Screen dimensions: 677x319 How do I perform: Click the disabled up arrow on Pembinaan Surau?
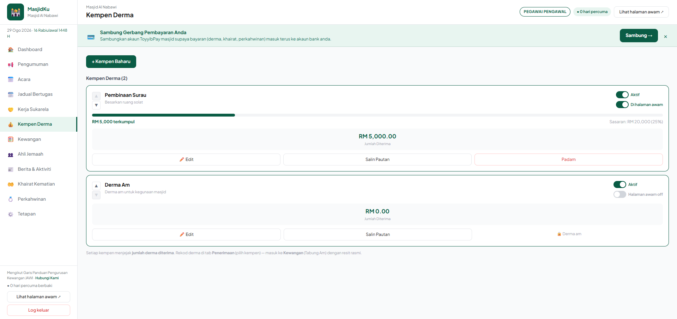pyautogui.click(x=96, y=96)
